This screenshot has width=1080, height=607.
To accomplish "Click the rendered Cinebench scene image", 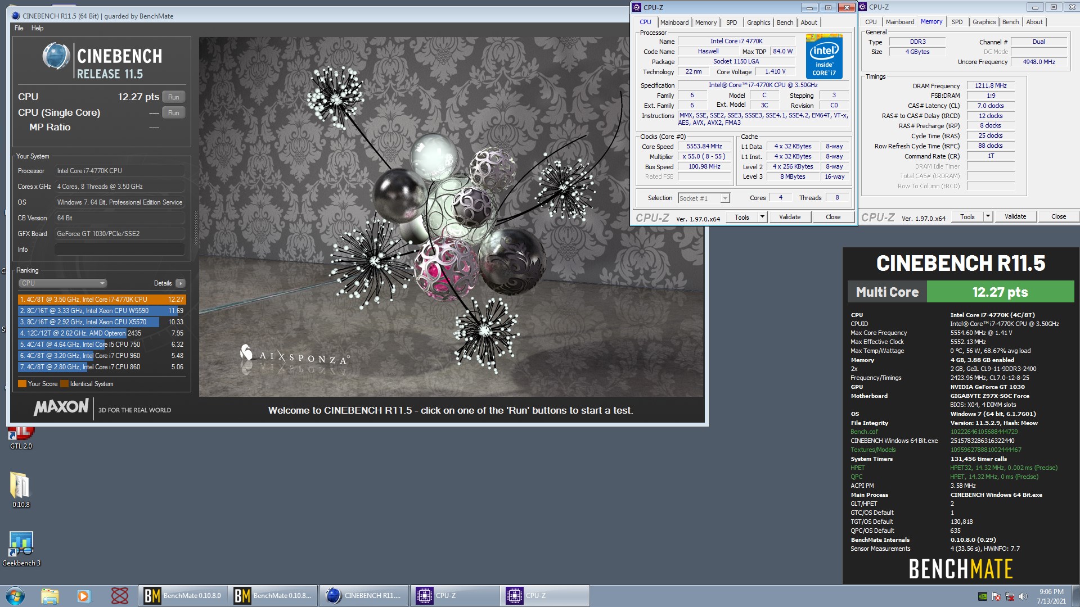I will (x=451, y=217).
